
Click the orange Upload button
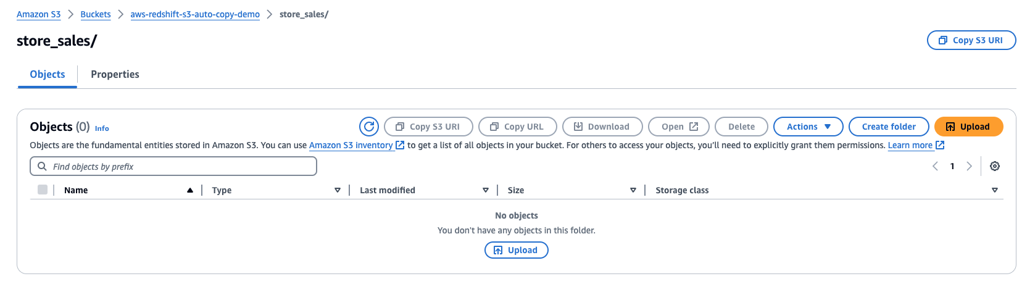[x=968, y=127]
